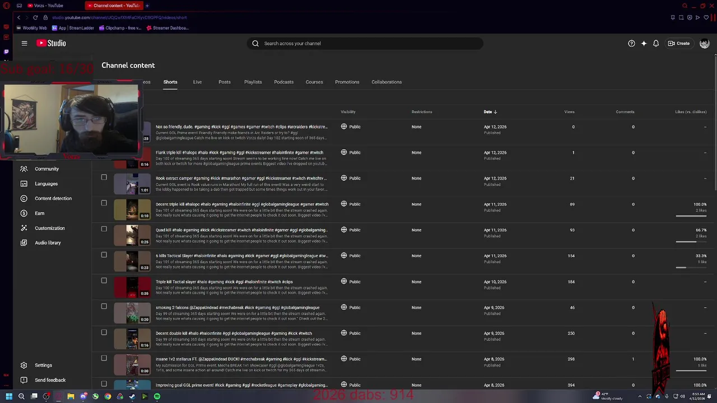Switch to the Vorzs - YouTube browser tab
Viewport: 717px width, 403px height.
[x=52, y=6]
